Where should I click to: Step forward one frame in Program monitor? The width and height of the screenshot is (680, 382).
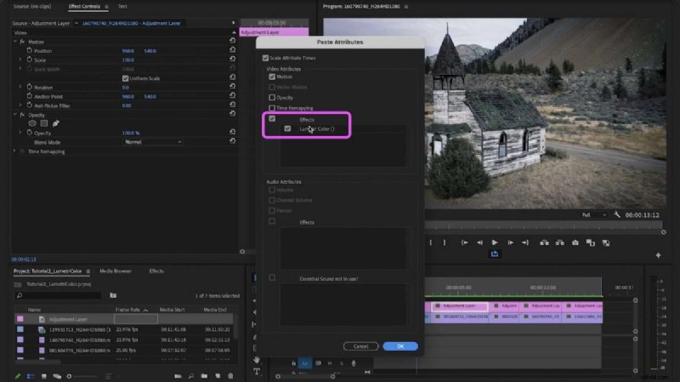click(510, 242)
